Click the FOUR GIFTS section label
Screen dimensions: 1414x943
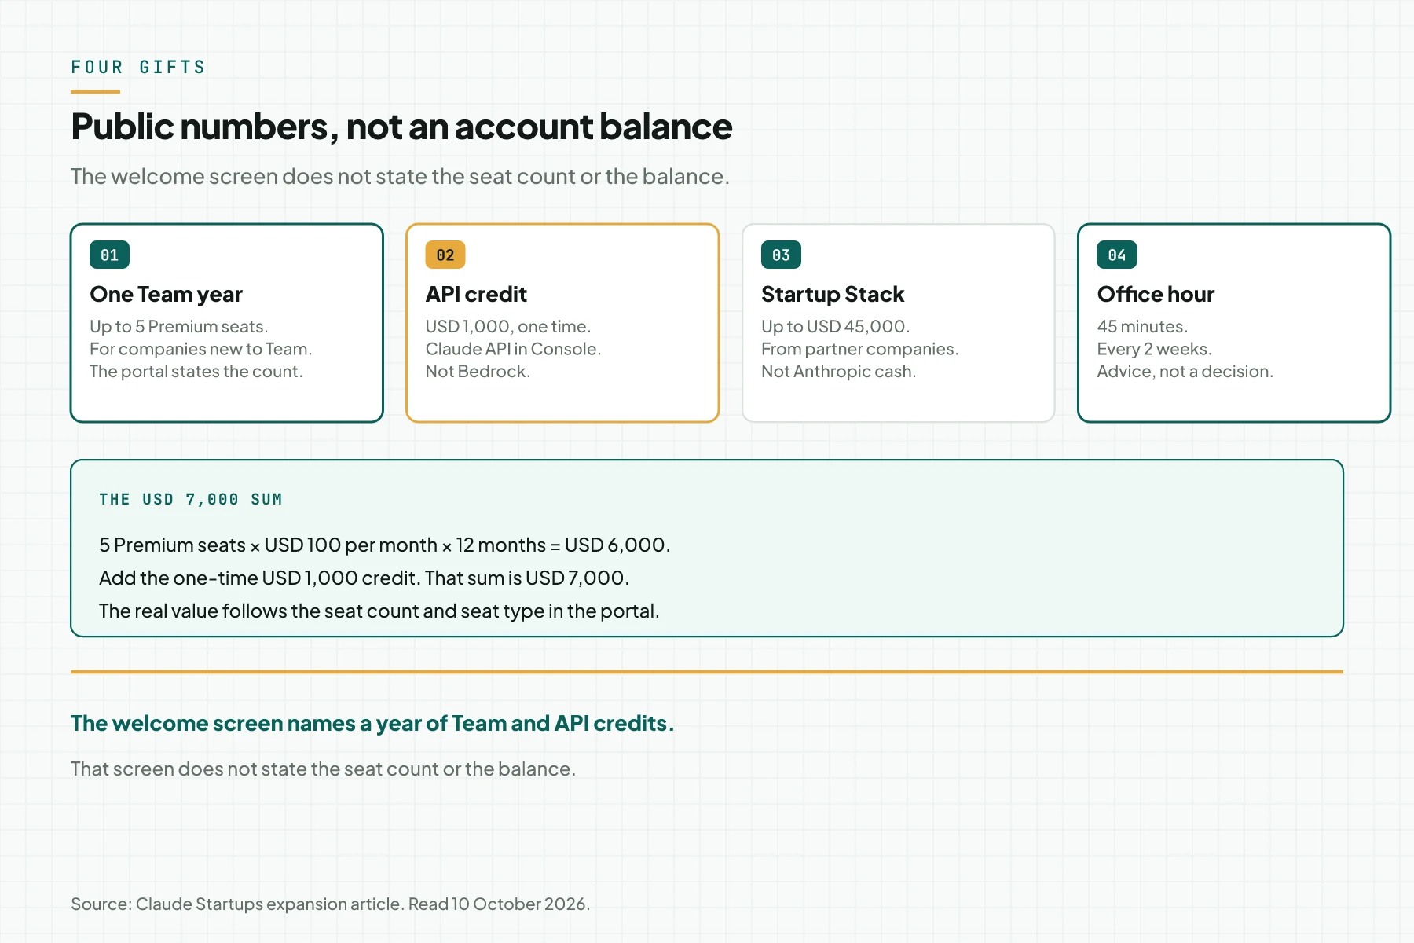click(x=138, y=67)
